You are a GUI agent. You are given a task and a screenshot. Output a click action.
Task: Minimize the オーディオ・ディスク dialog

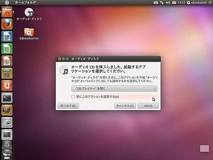[63, 59]
